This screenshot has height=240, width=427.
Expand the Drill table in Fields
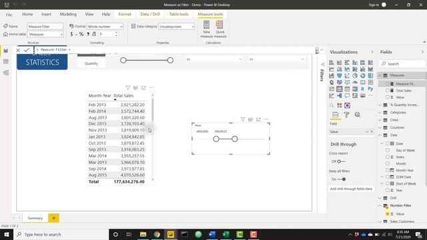[x=380, y=198]
